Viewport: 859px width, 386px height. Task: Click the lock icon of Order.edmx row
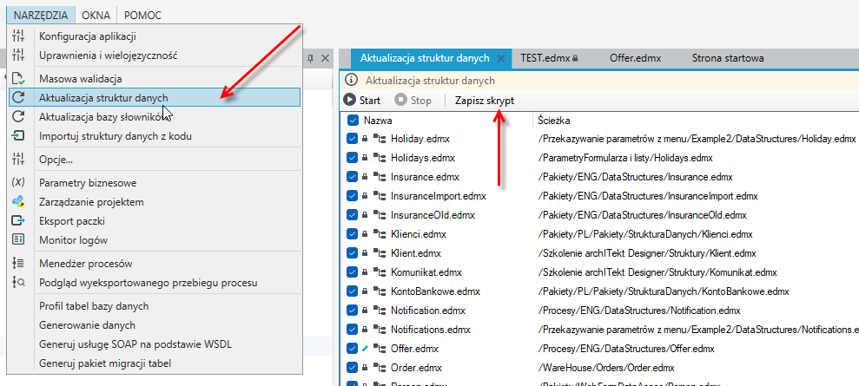(x=365, y=368)
